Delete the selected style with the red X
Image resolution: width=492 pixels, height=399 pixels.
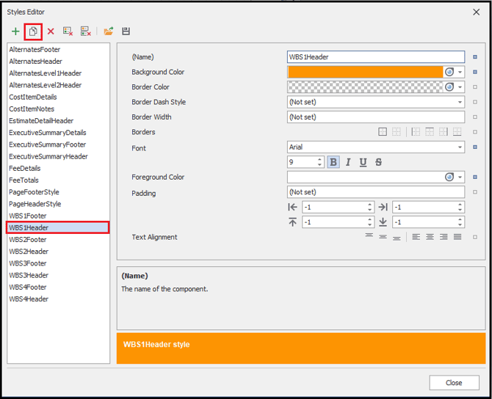pos(51,32)
